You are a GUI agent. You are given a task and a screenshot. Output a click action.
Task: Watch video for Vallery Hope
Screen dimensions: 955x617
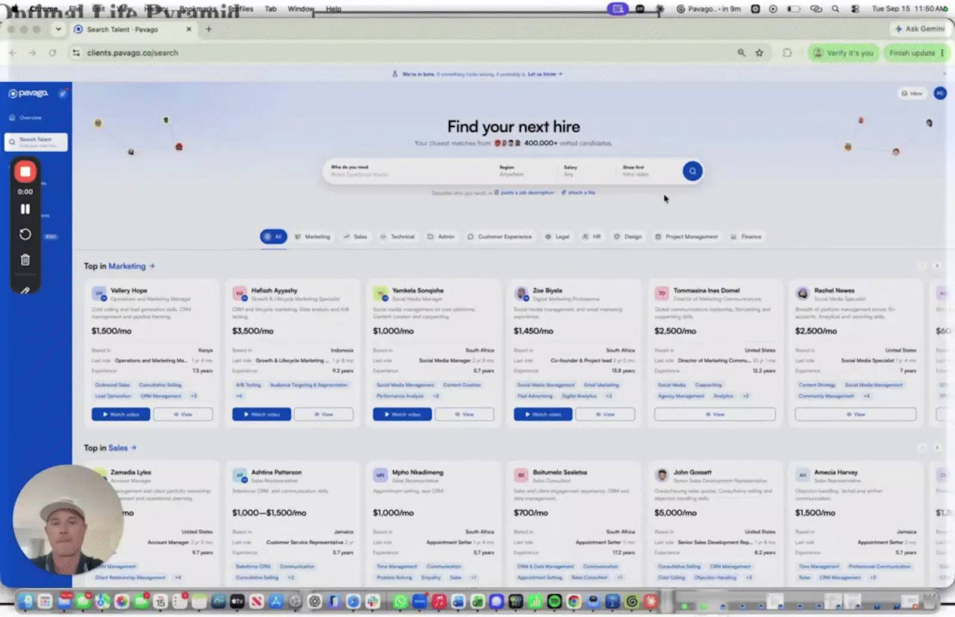tap(121, 414)
